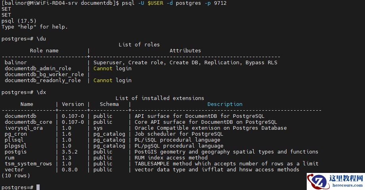
Task: Click the psql (17.5) version line
Action: tap(17, 21)
